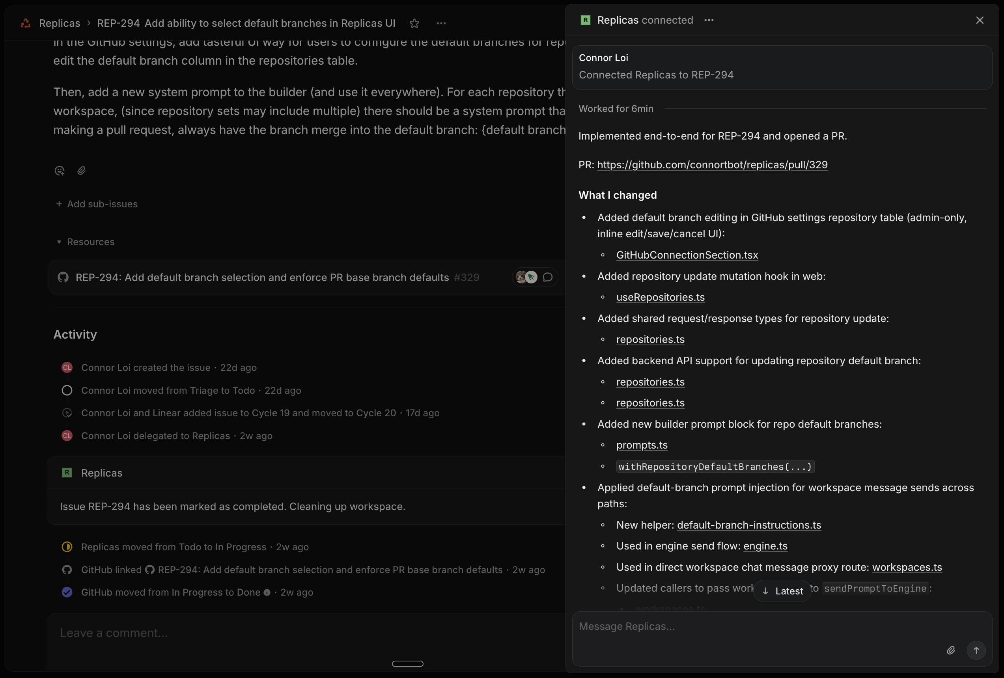Open the issue more options ellipsis
The image size is (1004, 678).
[441, 23]
